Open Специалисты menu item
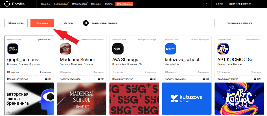Image resolution: width=267 pixels, height=116 pixels. tap(79, 4)
